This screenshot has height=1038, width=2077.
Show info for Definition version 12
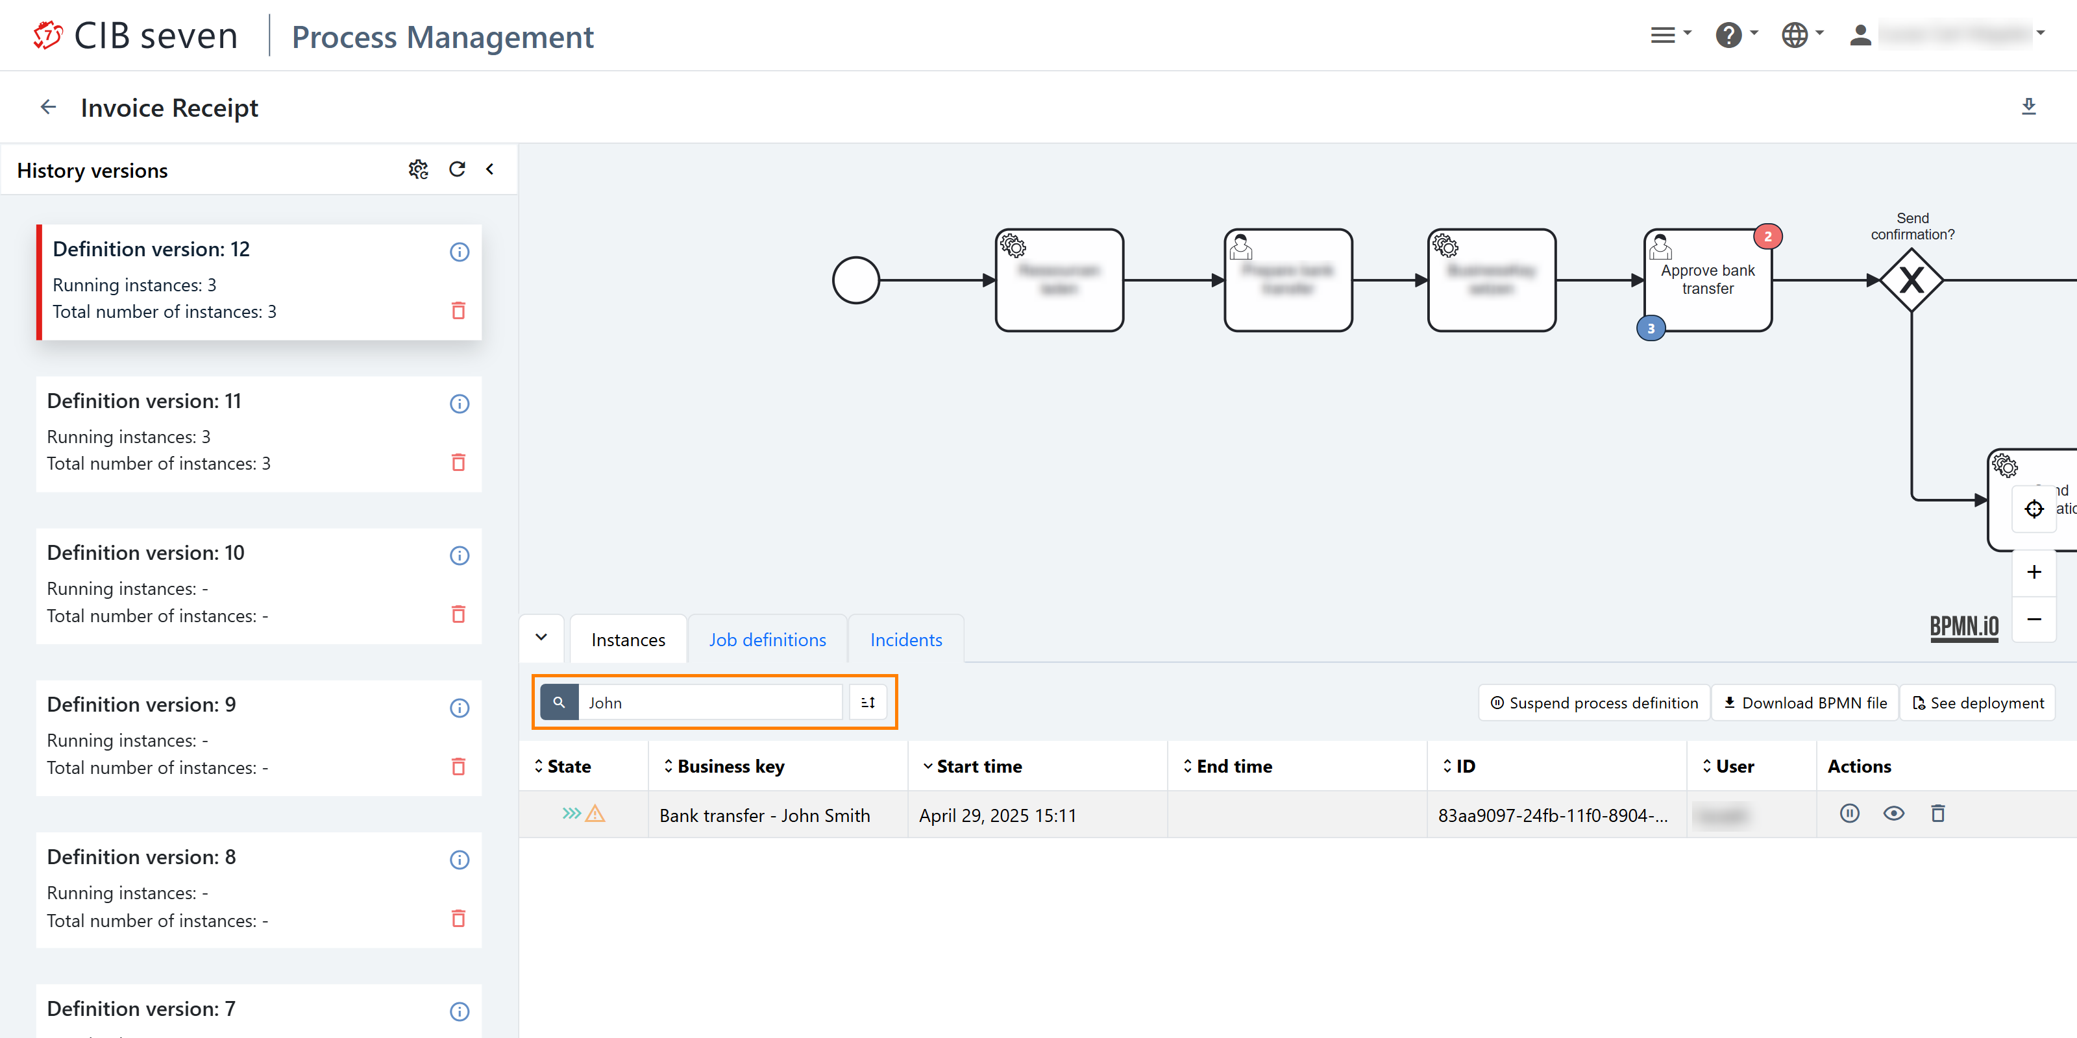pyautogui.click(x=460, y=252)
